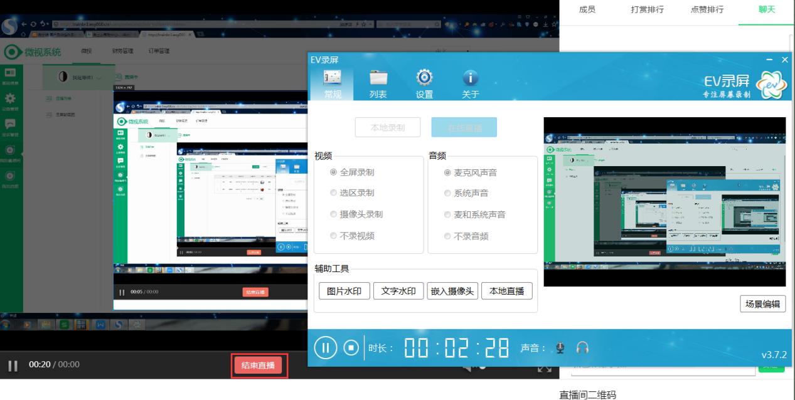Click the headphone sound icon
The width and height of the screenshot is (795, 400).
point(582,347)
